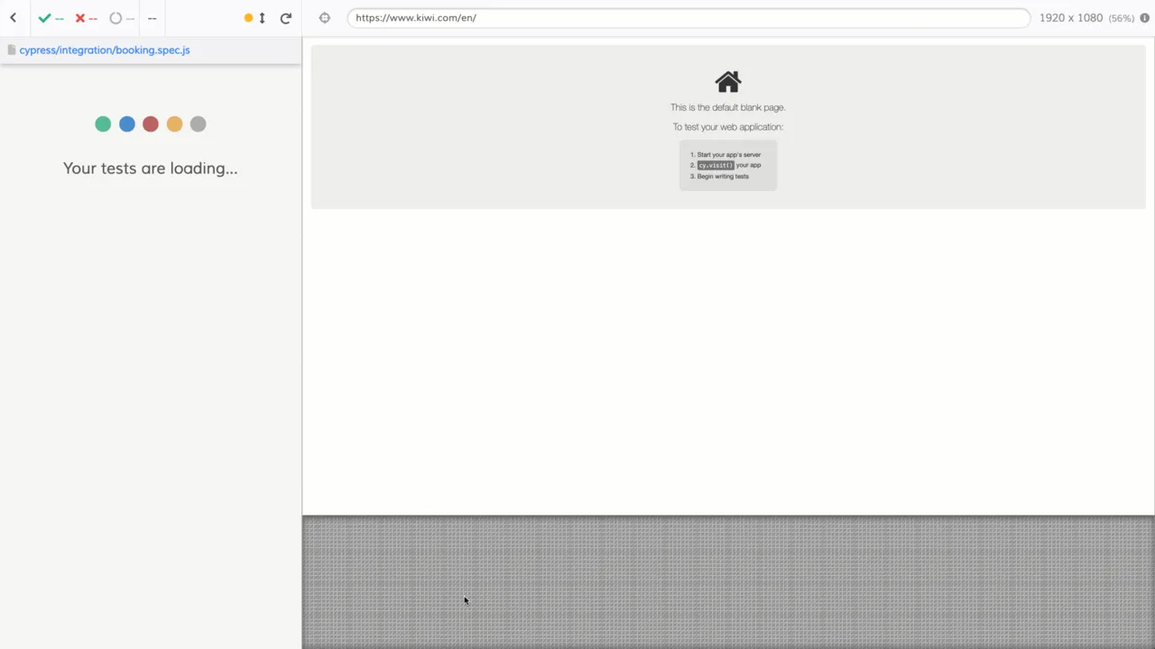Toggle auto-scrolling with the yellow dot arrows
This screenshot has height=649, width=1155.
tap(255, 18)
